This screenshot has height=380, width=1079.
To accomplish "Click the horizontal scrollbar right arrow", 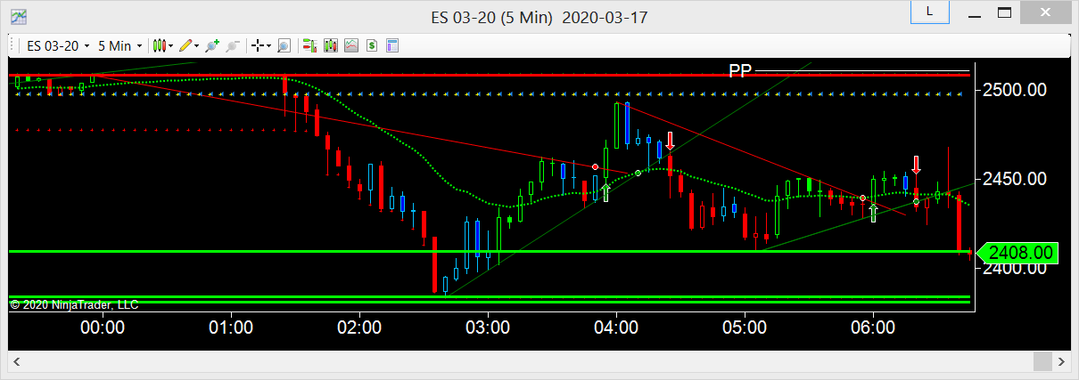I will point(1063,361).
